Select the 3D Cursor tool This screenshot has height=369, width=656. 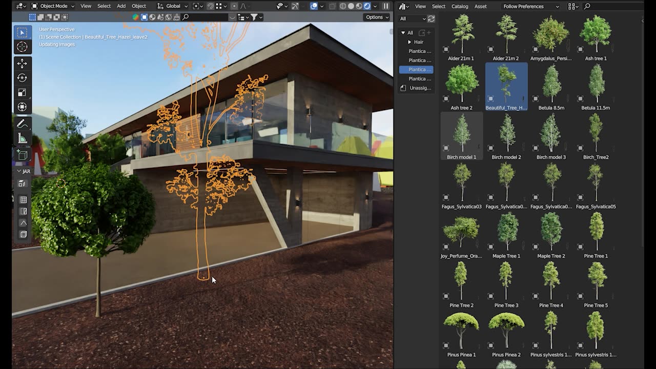click(22, 47)
